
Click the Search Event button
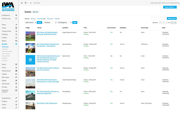click(172, 18)
